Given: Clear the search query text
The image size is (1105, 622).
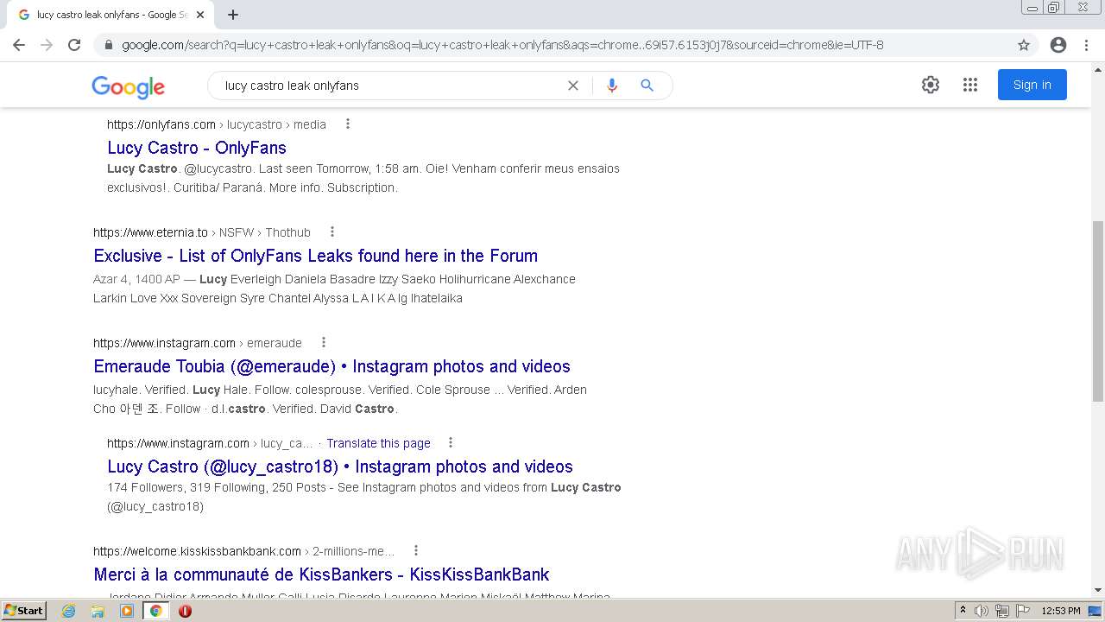Looking at the screenshot, I should [572, 86].
